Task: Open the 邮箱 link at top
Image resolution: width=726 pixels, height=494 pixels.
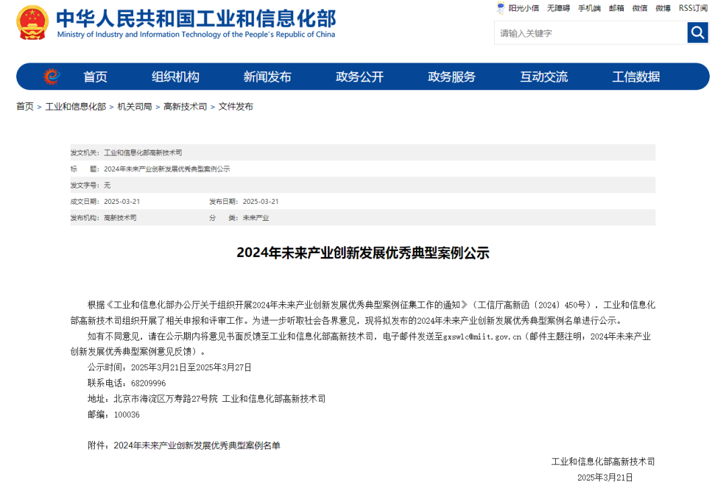Action: [616, 8]
